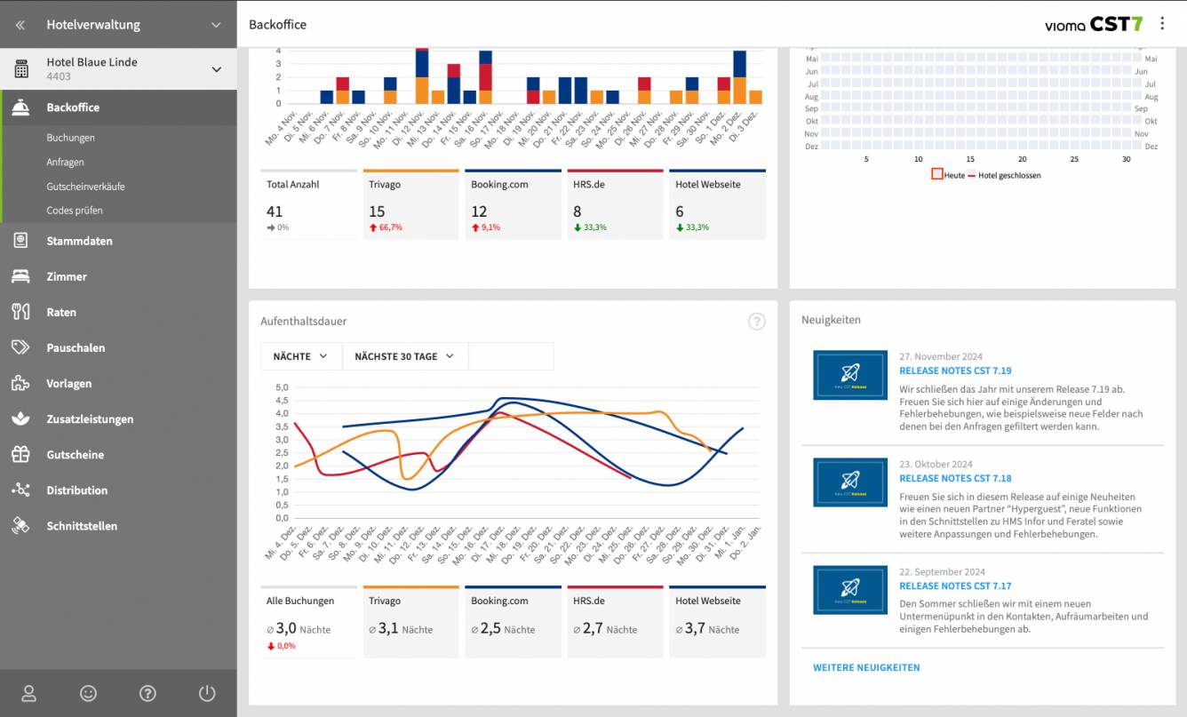The image size is (1187, 717).
Task: Click the Distribution network icon
Action: (x=20, y=490)
